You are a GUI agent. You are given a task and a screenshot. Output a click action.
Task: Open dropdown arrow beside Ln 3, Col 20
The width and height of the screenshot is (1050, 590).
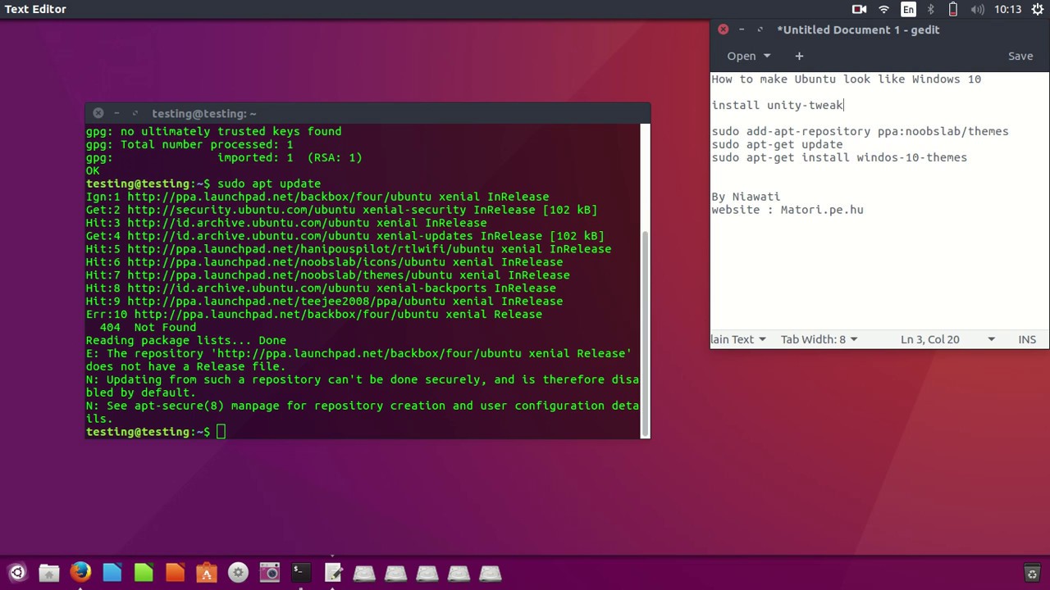[x=991, y=339]
